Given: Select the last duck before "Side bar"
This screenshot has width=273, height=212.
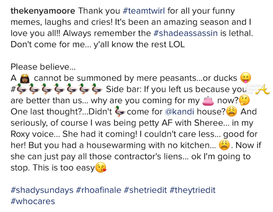Looking at the screenshot, I should [x=96, y=89].
